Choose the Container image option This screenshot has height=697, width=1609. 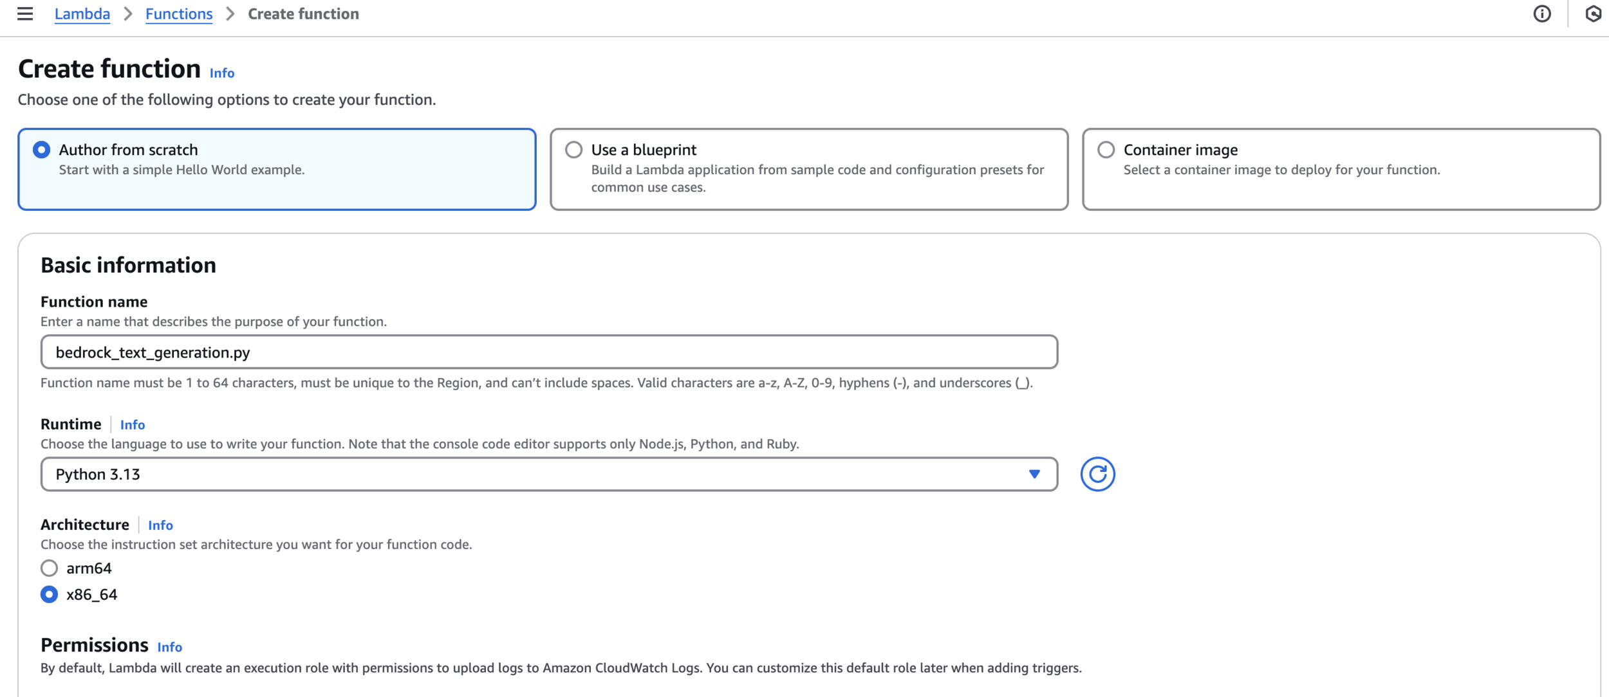click(1106, 150)
